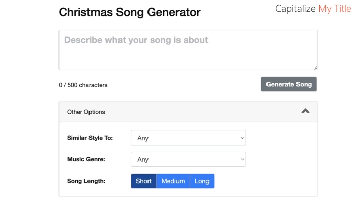Choose Long song length
Viewport: 356px width, 203px height.
[202, 181]
